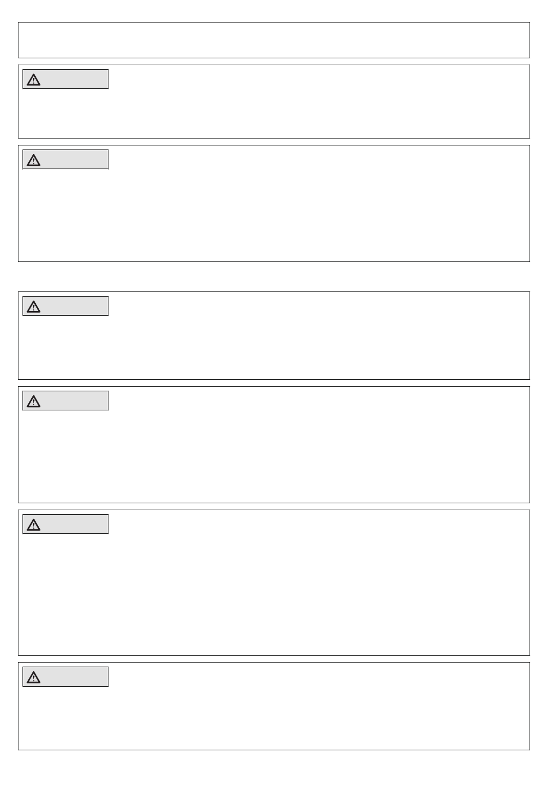Click the gray label bar of the bottom warning box
This screenshot has height=793, width=548.
pyautogui.click(x=66, y=676)
